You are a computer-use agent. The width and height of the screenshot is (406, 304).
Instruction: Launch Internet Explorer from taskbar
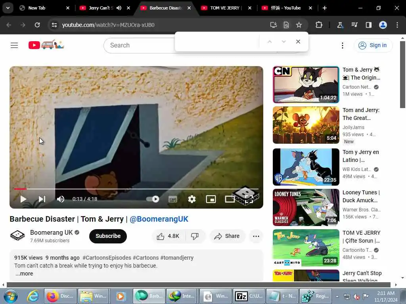(x=33, y=296)
